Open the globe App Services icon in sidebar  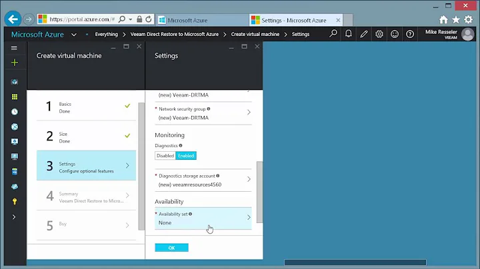click(15, 127)
